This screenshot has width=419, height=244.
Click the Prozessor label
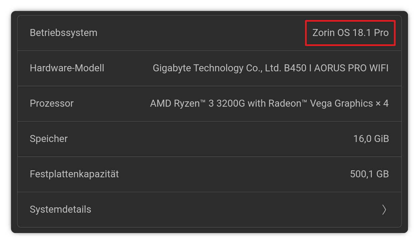click(x=51, y=103)
